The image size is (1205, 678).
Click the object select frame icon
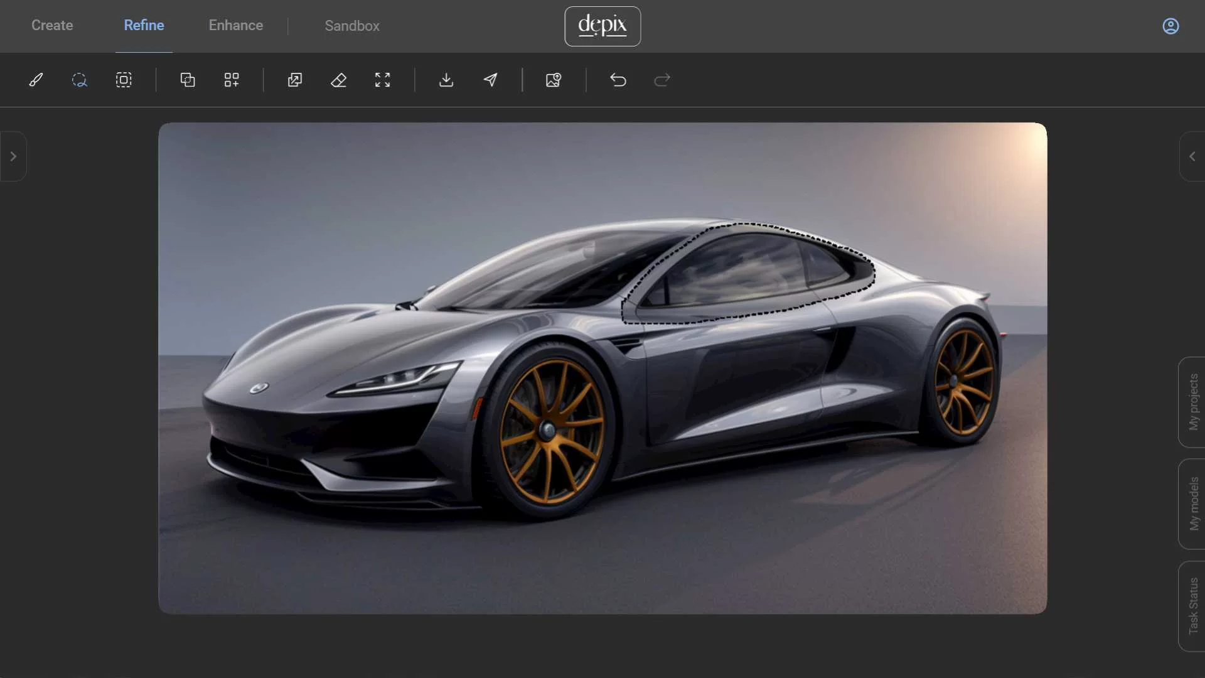click(124, 80)
